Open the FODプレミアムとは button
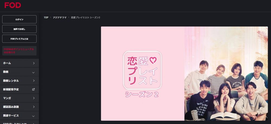This screenshot has width=271, height=124. (x=19, y=39)
